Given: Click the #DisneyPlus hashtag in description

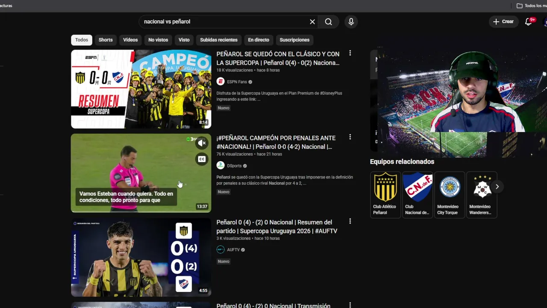Looking at the screenshot, I should (x=331, y=93).
